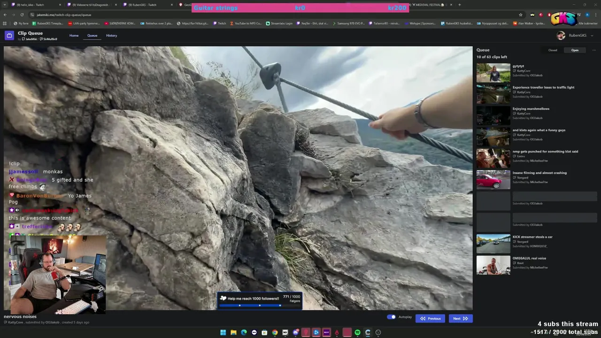Click 'Insane filming and almost crashing' title
This screenshot has height=338, width=601.
(539, 173)
